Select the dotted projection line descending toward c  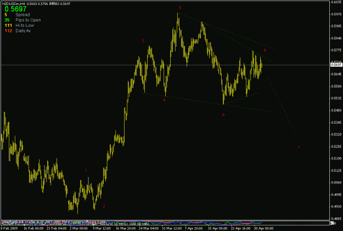pos(282,106)
